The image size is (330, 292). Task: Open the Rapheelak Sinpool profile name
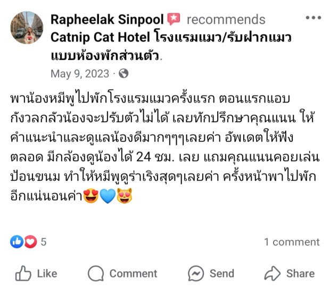[107, 20]
